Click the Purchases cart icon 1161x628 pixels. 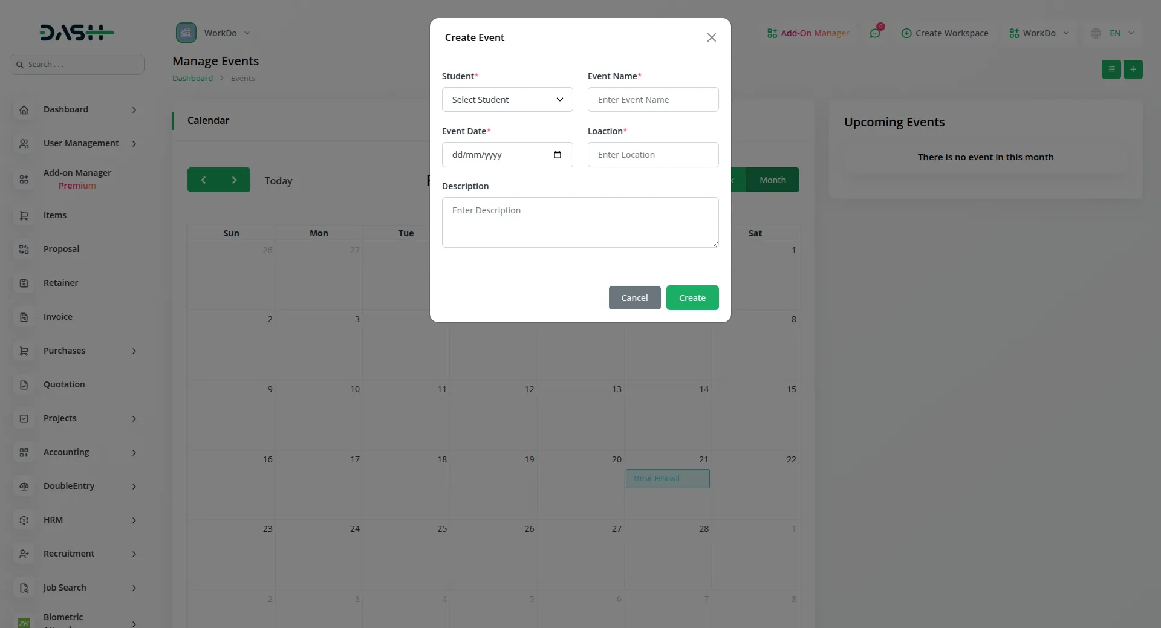[x=24, y=351]
